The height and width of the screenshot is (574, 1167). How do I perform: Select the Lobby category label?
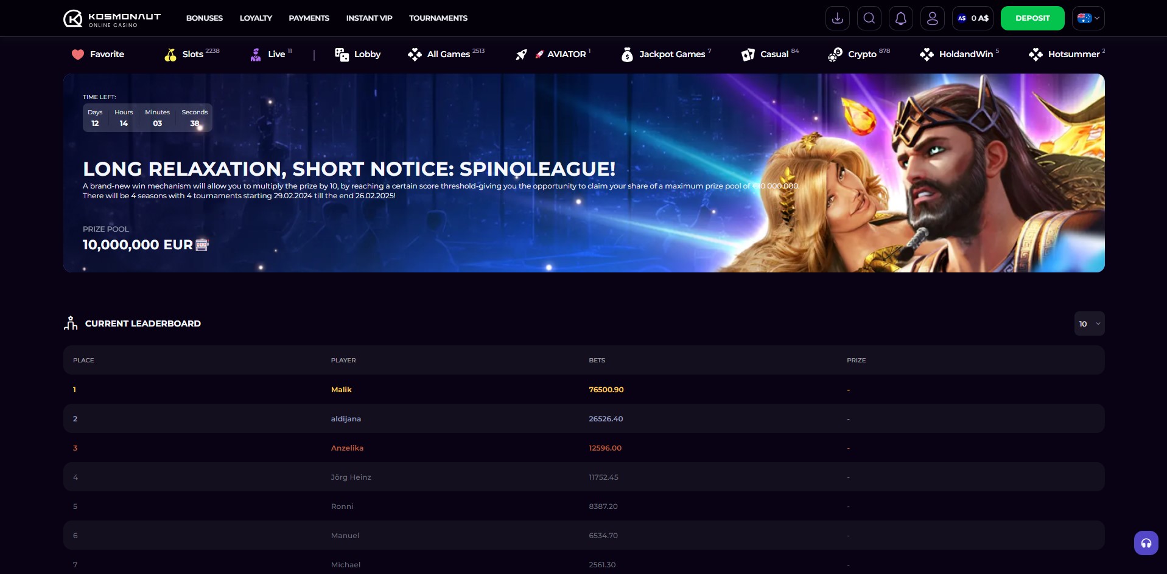pyautogui.click(x=367, y=54)
